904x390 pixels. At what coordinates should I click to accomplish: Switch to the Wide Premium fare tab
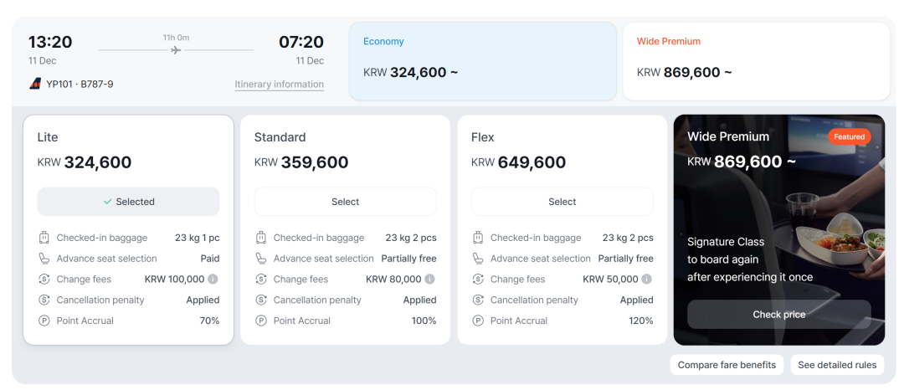pyautogui.click(x=756, y=61)
